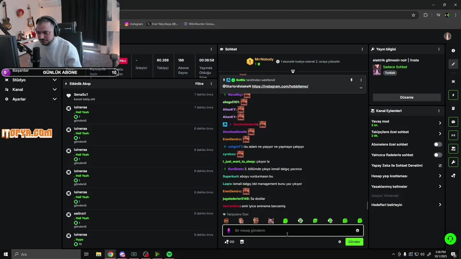Toggle the chat bubble panel icon
The width and height of the screenshot is (461, 259).
click(453, 122)
